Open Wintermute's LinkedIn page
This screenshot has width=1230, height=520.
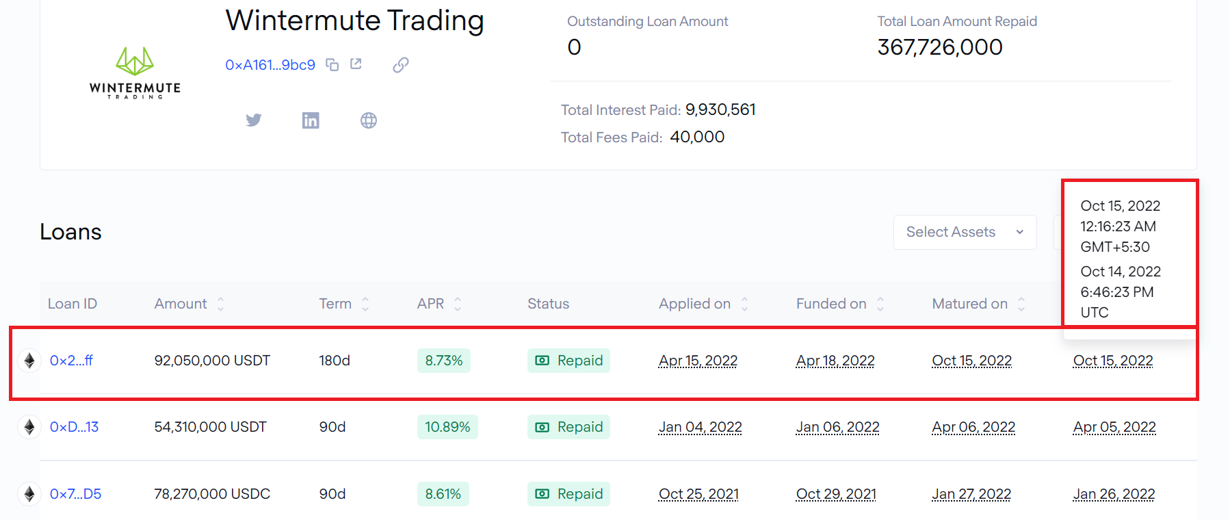pos(311,120)
